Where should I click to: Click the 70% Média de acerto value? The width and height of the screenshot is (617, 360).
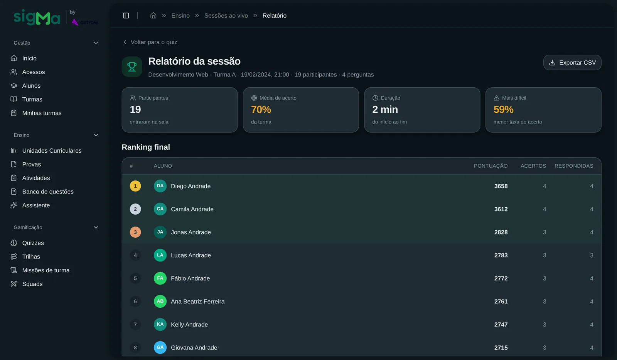(261, 110)
